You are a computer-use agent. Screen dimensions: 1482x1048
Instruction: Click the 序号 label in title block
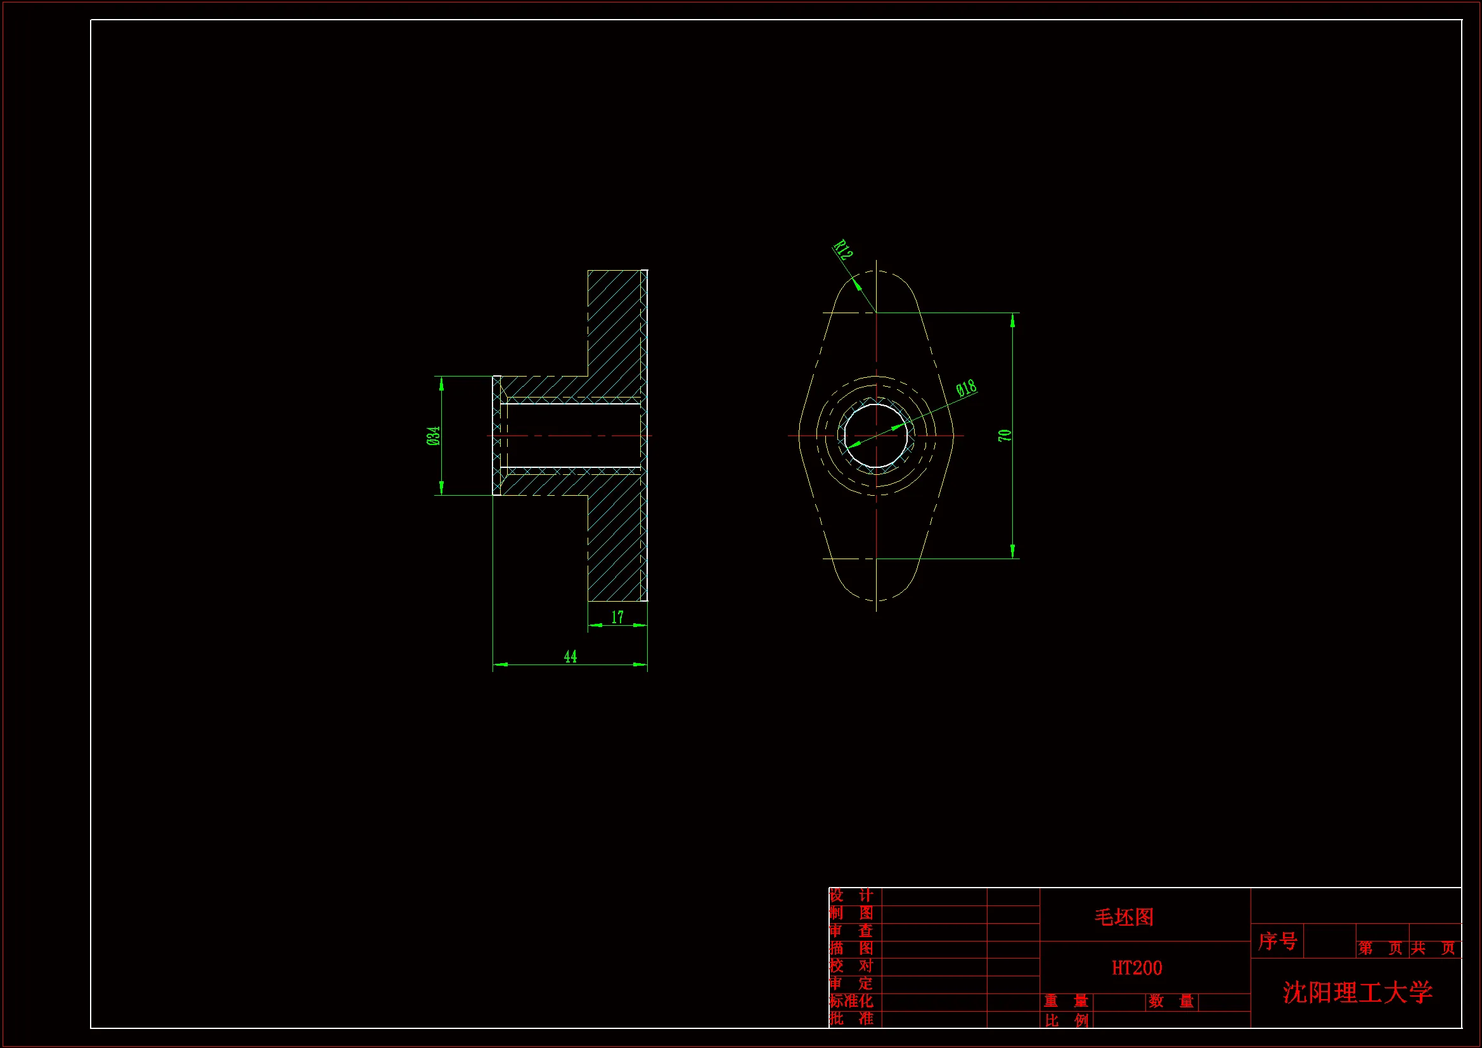tap(1277, 941)
